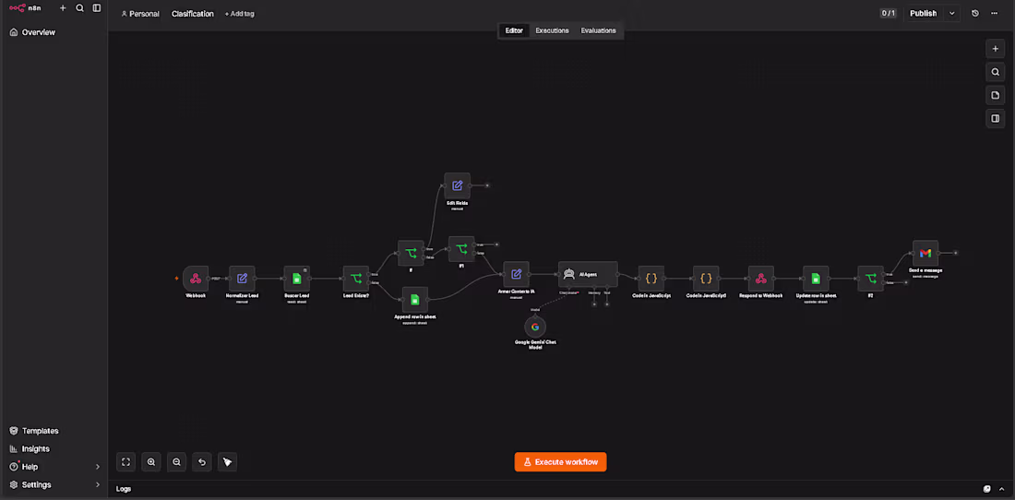Click the Publish button
This screenshot has width=1015, height=500.
pos(923,13)
